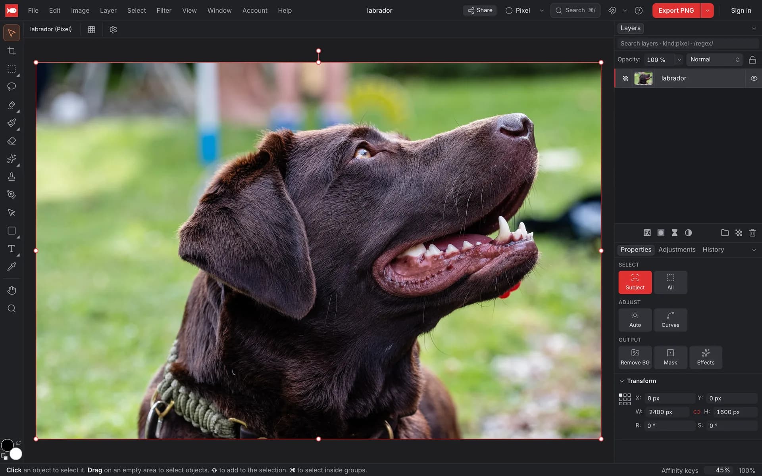The height and width of the screenshot is (476, 762).
Task: Expand the Layers panel options chevron
Action: 754,29
